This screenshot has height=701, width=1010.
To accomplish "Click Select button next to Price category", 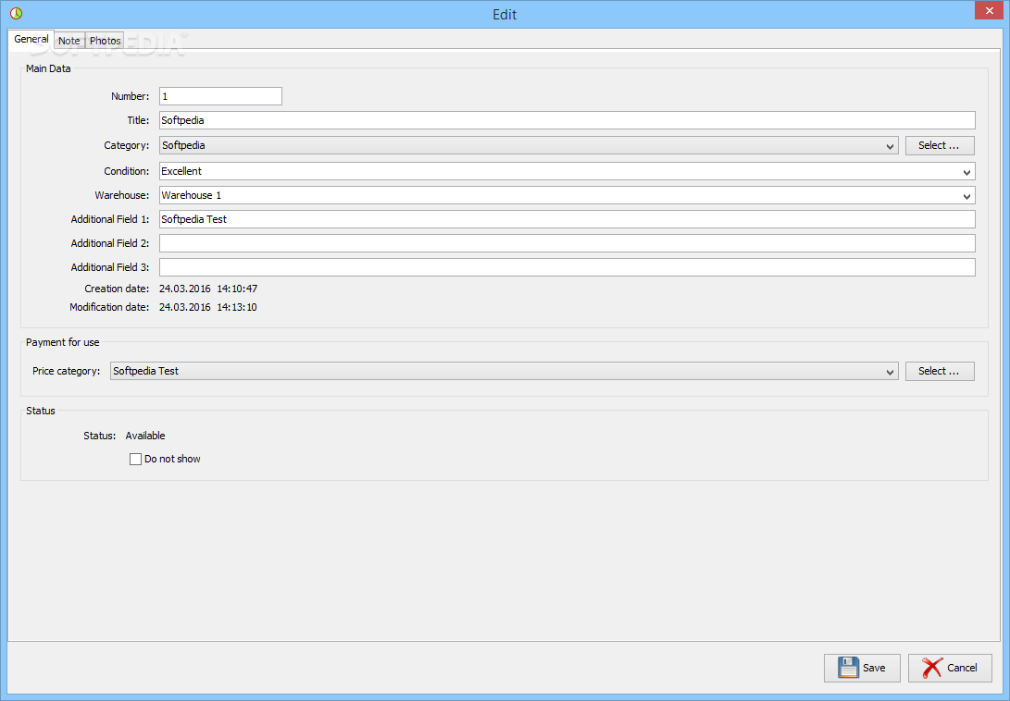I will click(939, 372).
